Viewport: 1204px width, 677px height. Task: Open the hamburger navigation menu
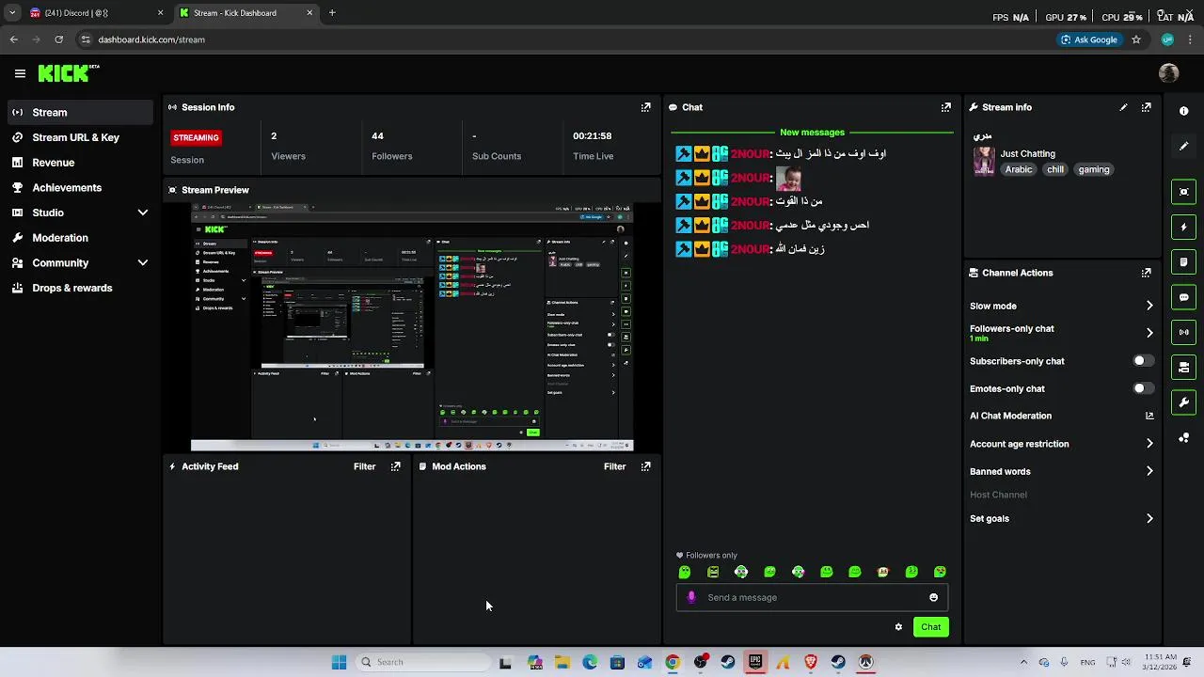[20, 73]
